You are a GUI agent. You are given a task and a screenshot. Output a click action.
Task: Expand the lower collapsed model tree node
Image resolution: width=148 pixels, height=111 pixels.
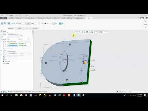click(2, 54)
